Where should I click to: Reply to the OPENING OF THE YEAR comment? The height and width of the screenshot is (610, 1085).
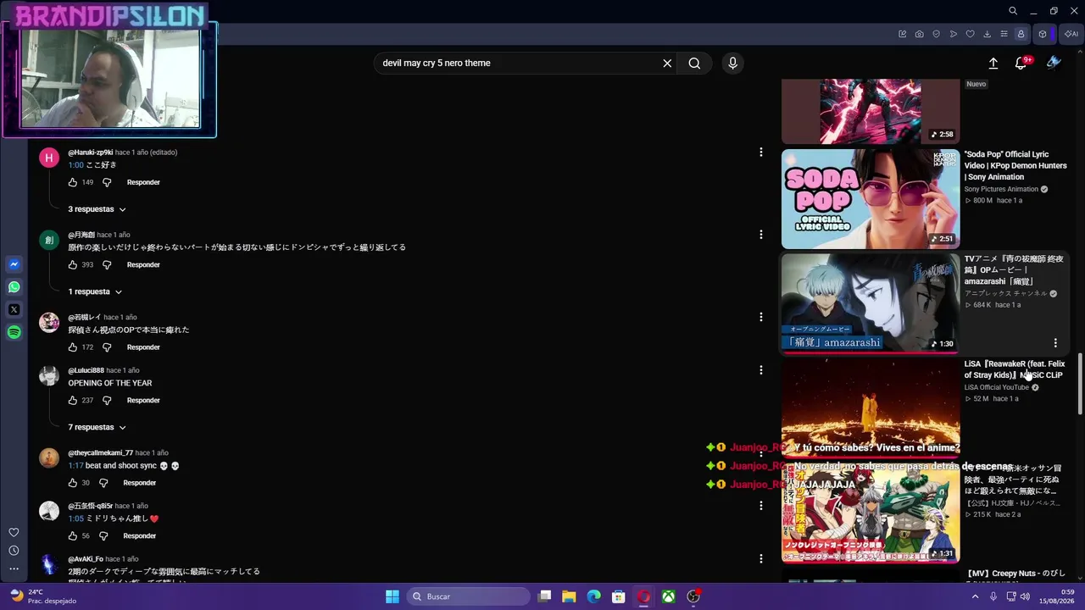tap(143, 400)
